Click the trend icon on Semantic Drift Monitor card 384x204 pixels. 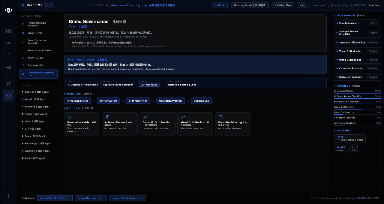[x=145, y=118]
